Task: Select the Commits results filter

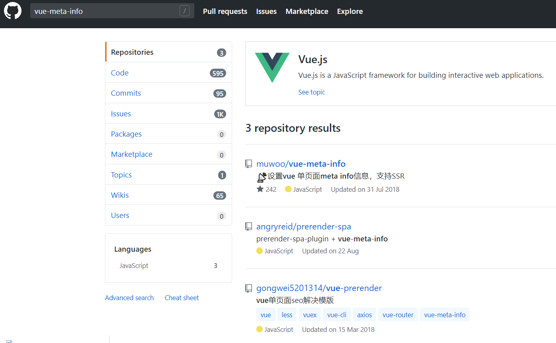Action: [169, 93]
